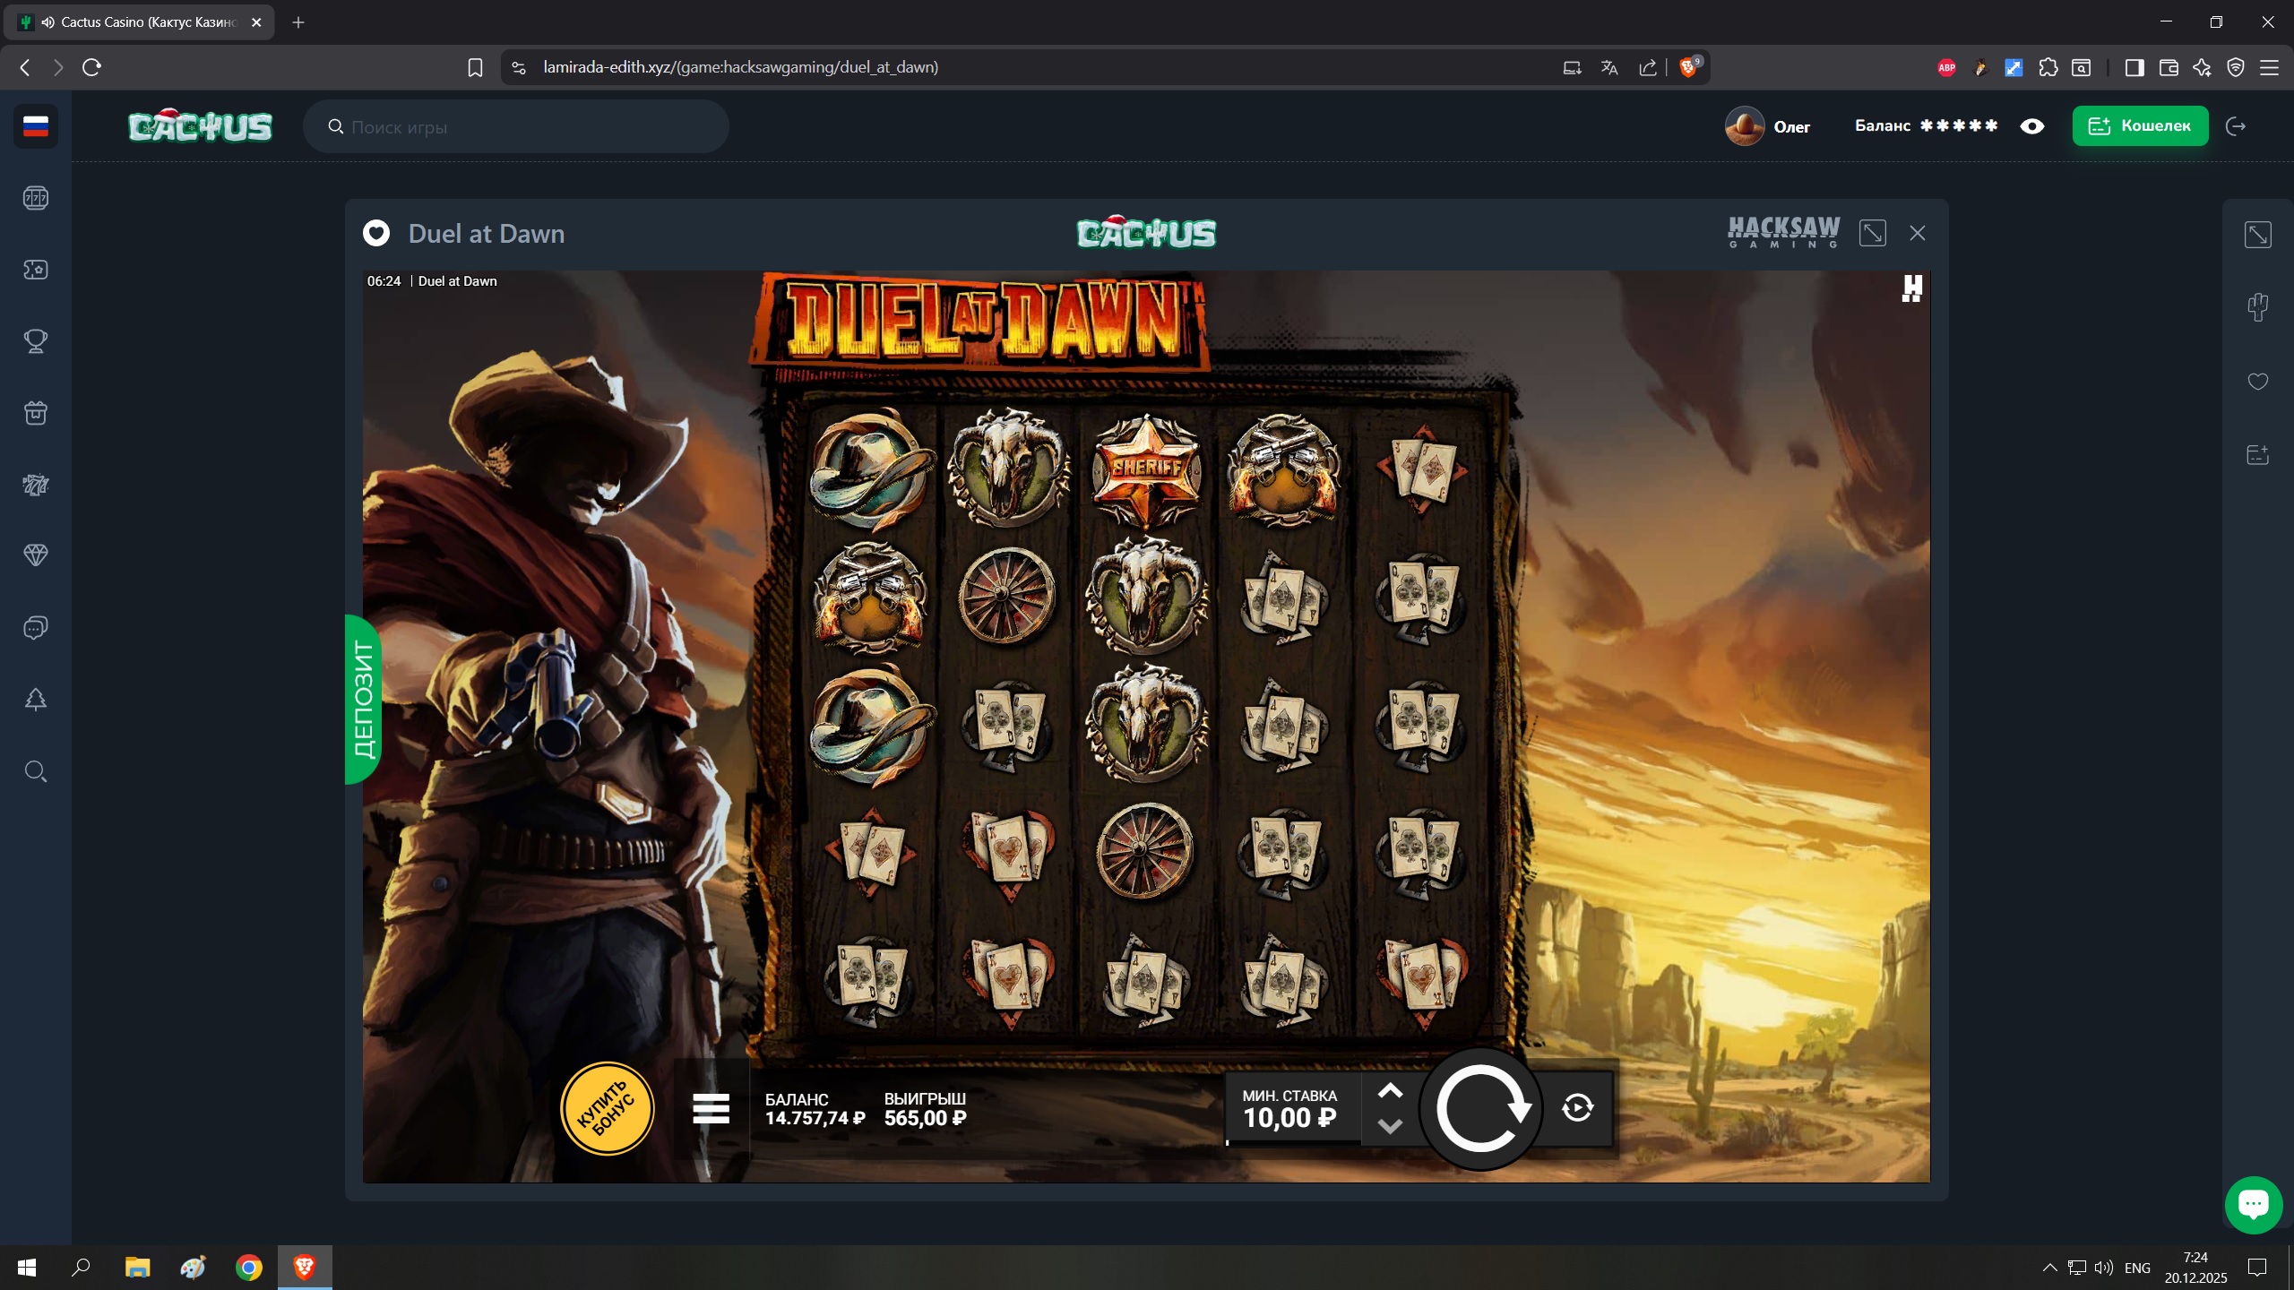
Task: Click the gift box sidebar icon
Action: tap(36, 413)
